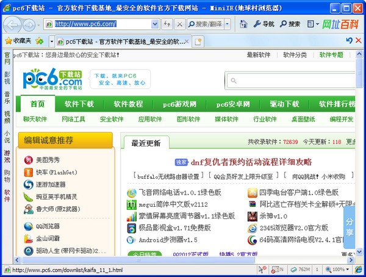Open the 快车(FlashGet) icon
Viewport: 366px width, 277px height.
tap(28, 173)
